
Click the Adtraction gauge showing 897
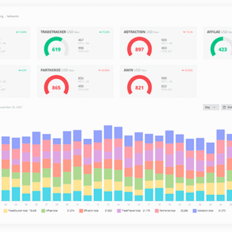(140, 47)
